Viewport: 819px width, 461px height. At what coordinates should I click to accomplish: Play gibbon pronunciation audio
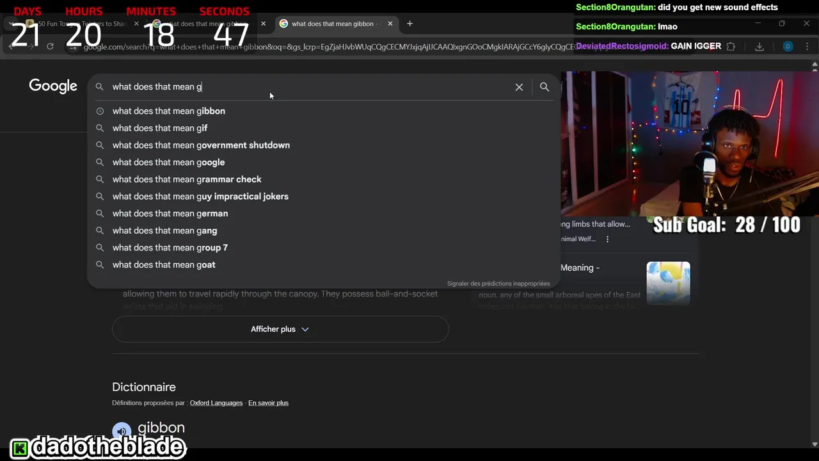coord(122,431)
